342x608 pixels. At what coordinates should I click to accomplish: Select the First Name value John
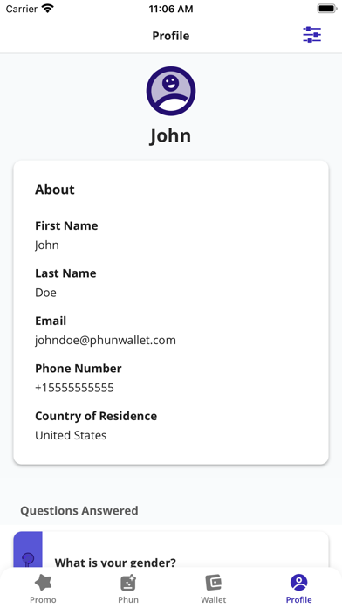pos(47,245)
